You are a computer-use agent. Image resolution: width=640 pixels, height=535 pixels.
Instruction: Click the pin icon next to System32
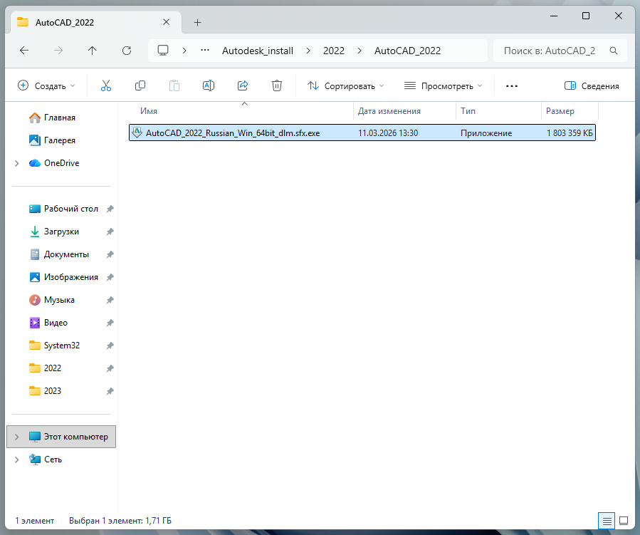pos(110,346)
